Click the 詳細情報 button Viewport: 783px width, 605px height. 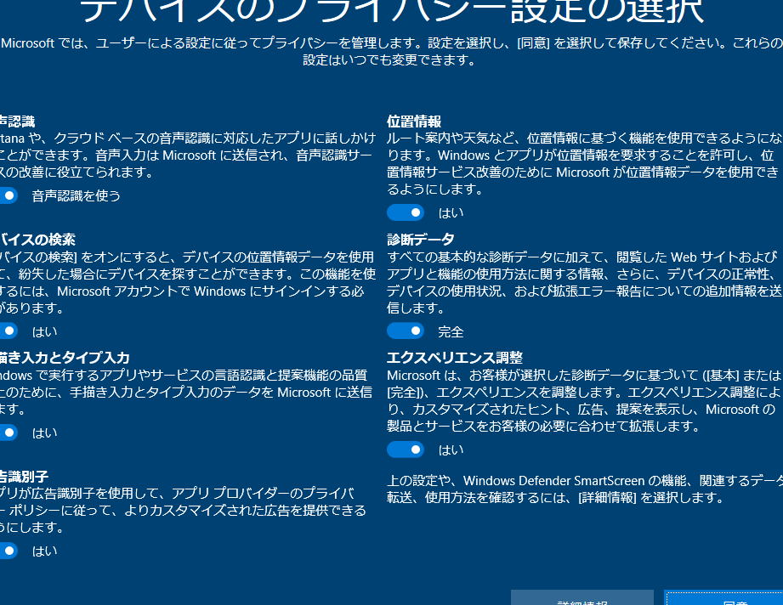click(582, 597)
